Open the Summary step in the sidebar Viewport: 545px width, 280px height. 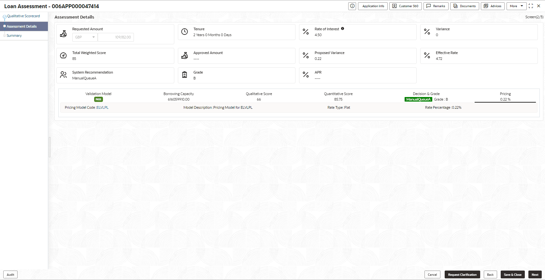(14, 36)
